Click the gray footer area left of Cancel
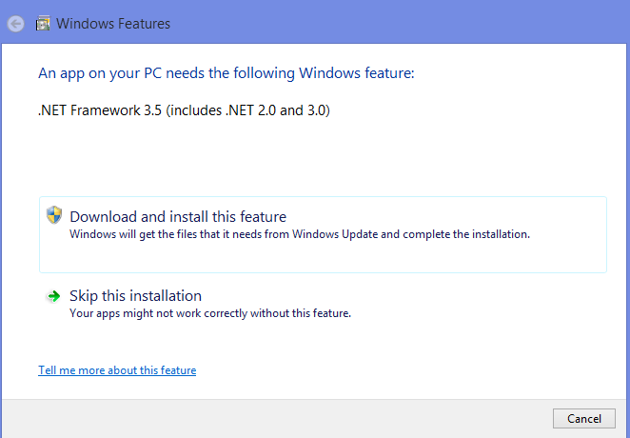This screenshot has width=630, height=438. [x=285, y=418]
